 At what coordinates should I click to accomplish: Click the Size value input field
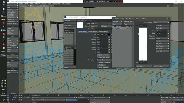tap(102, 37)
